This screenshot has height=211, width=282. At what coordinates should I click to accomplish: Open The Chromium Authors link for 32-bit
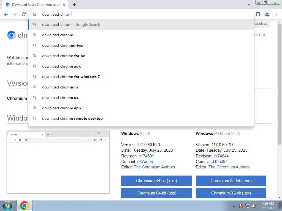229,167
